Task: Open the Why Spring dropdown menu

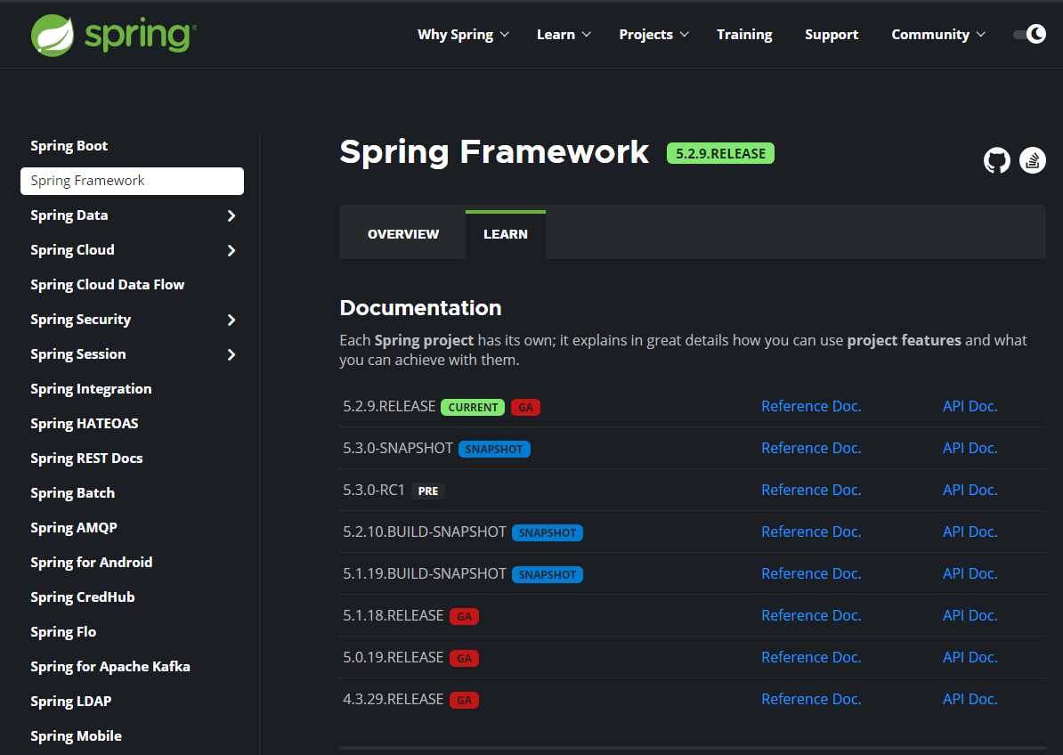Action: click(x=463, y=35)
